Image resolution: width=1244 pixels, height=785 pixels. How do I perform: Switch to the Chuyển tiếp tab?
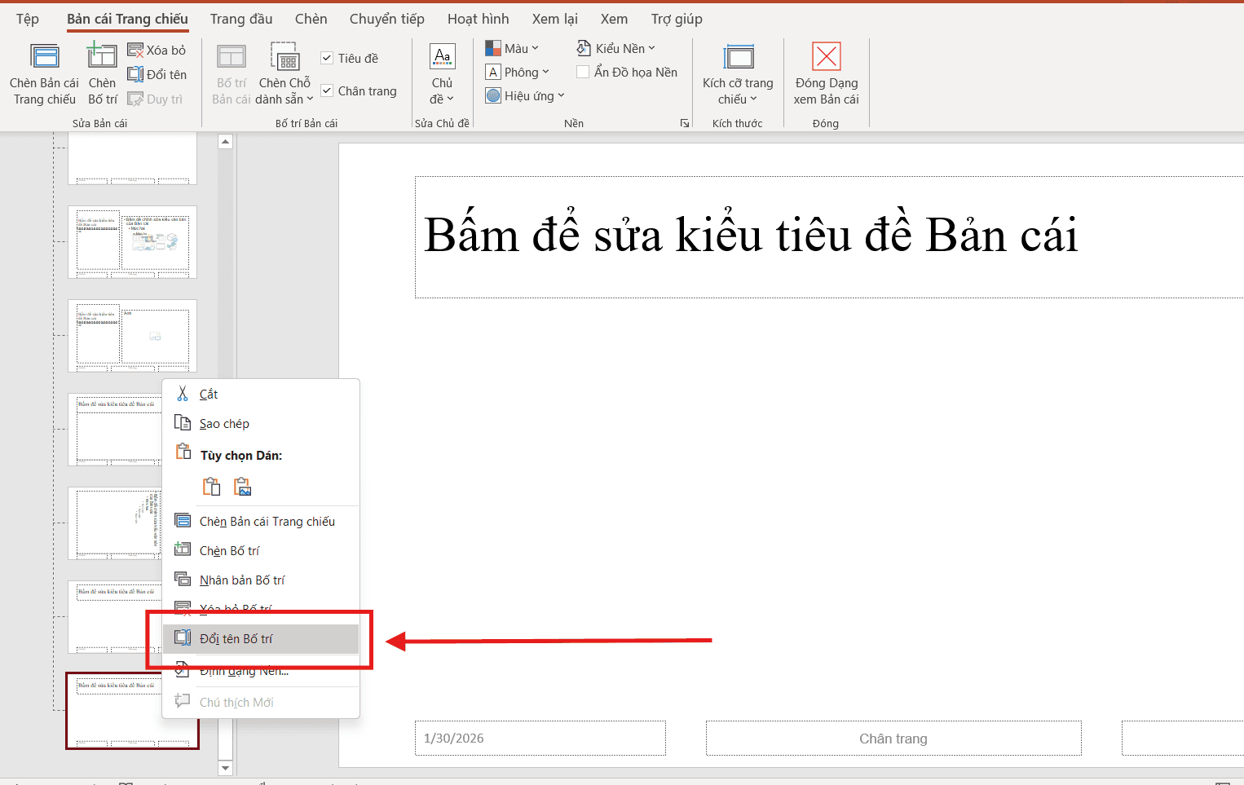386,18
